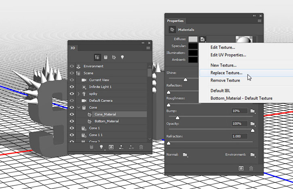This screenshot has height=189, width=293.
Task: Add new object to scene button
Action: coord(91,147)
